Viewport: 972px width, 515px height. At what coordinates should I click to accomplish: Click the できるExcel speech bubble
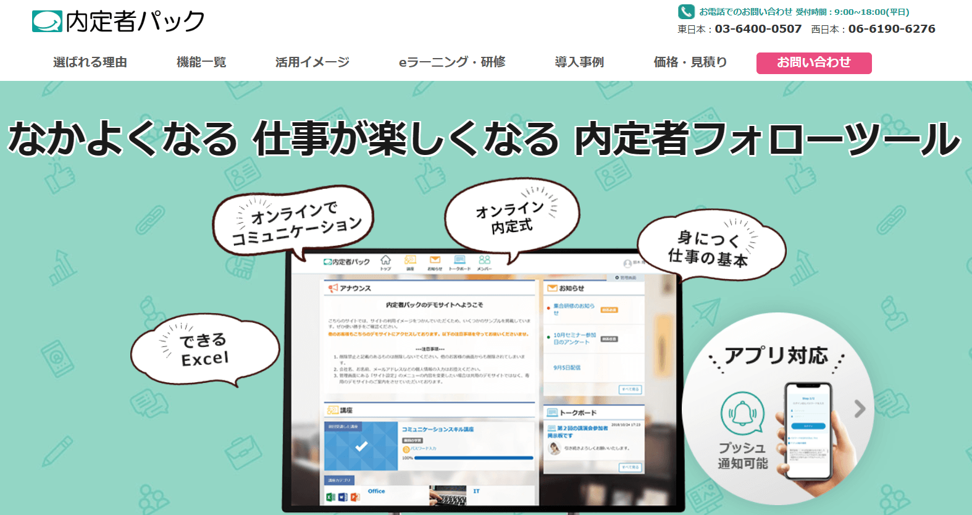205,350
